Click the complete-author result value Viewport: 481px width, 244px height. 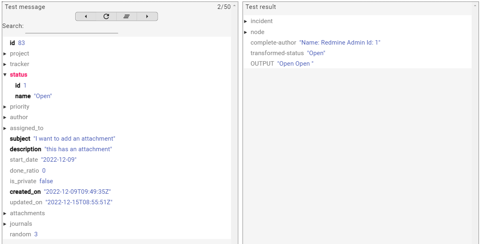[x=340, y=43]
